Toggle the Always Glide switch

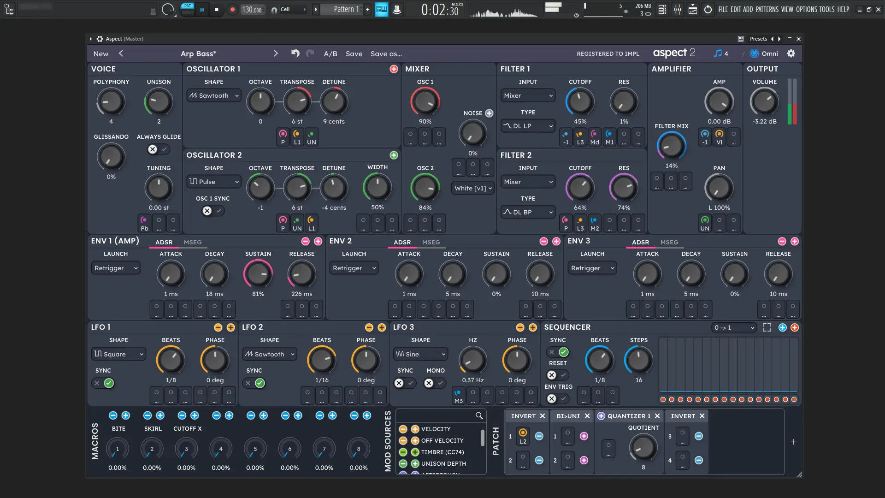(158, 149)
